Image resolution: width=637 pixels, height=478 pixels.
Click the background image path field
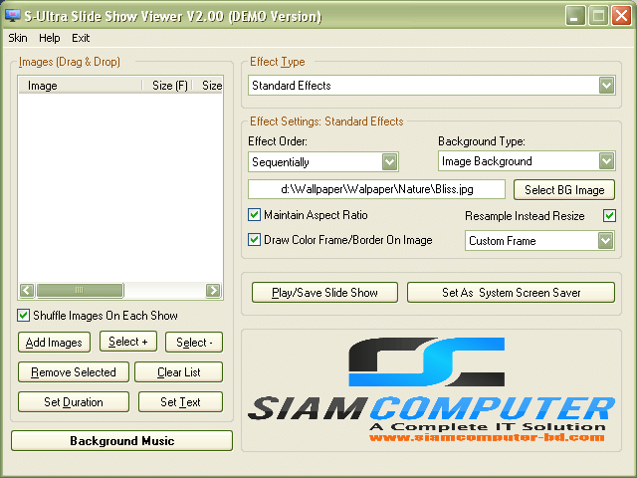coord(377,188)
